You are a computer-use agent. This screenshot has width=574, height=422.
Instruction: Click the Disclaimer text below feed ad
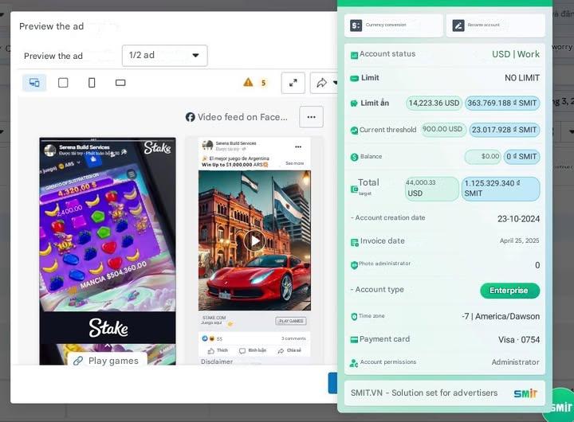coord(217,361)
